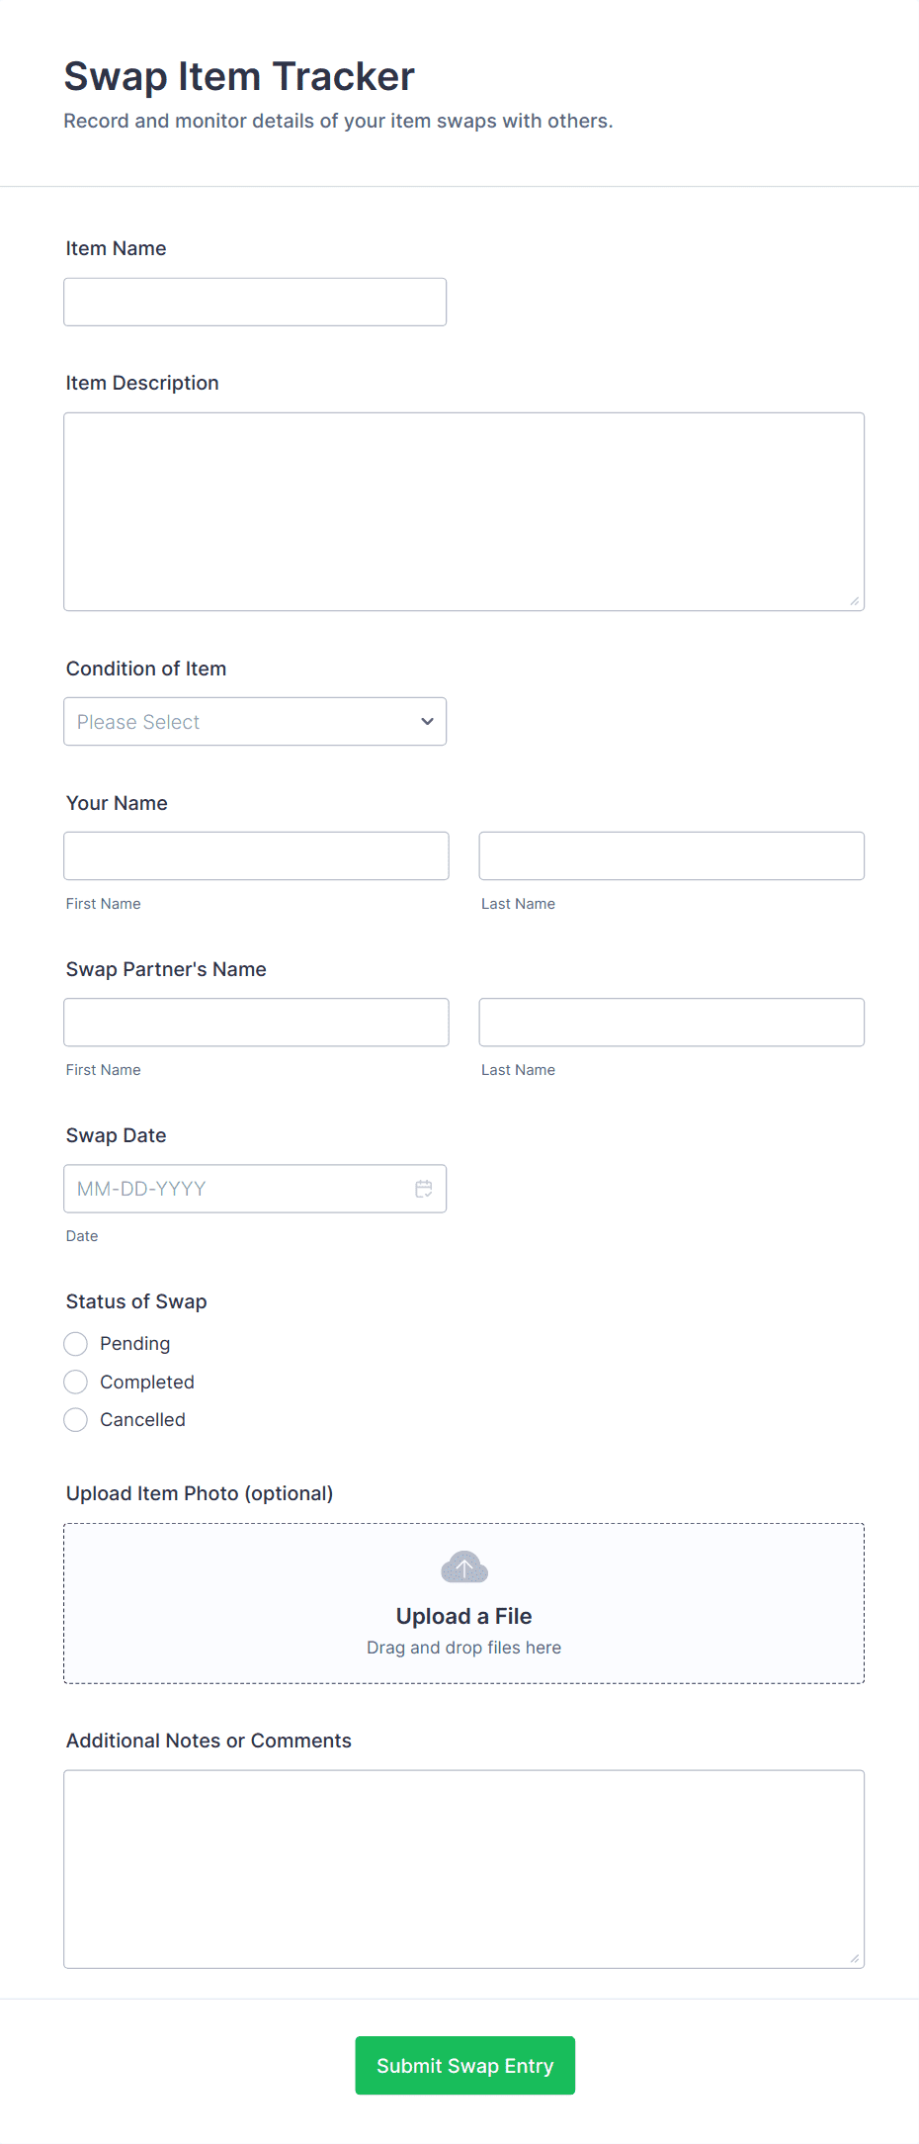Click the Swap Partner's first name field
The width and height of the screenshot is (919, 2144).
pyautogui.click(x=256, y=1022)
